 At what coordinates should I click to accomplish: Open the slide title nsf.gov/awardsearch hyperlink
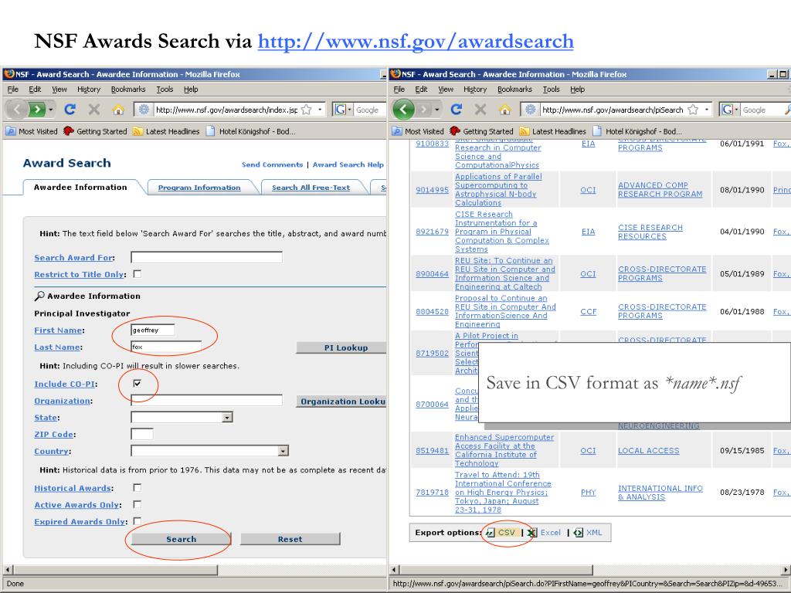point(416,41)
